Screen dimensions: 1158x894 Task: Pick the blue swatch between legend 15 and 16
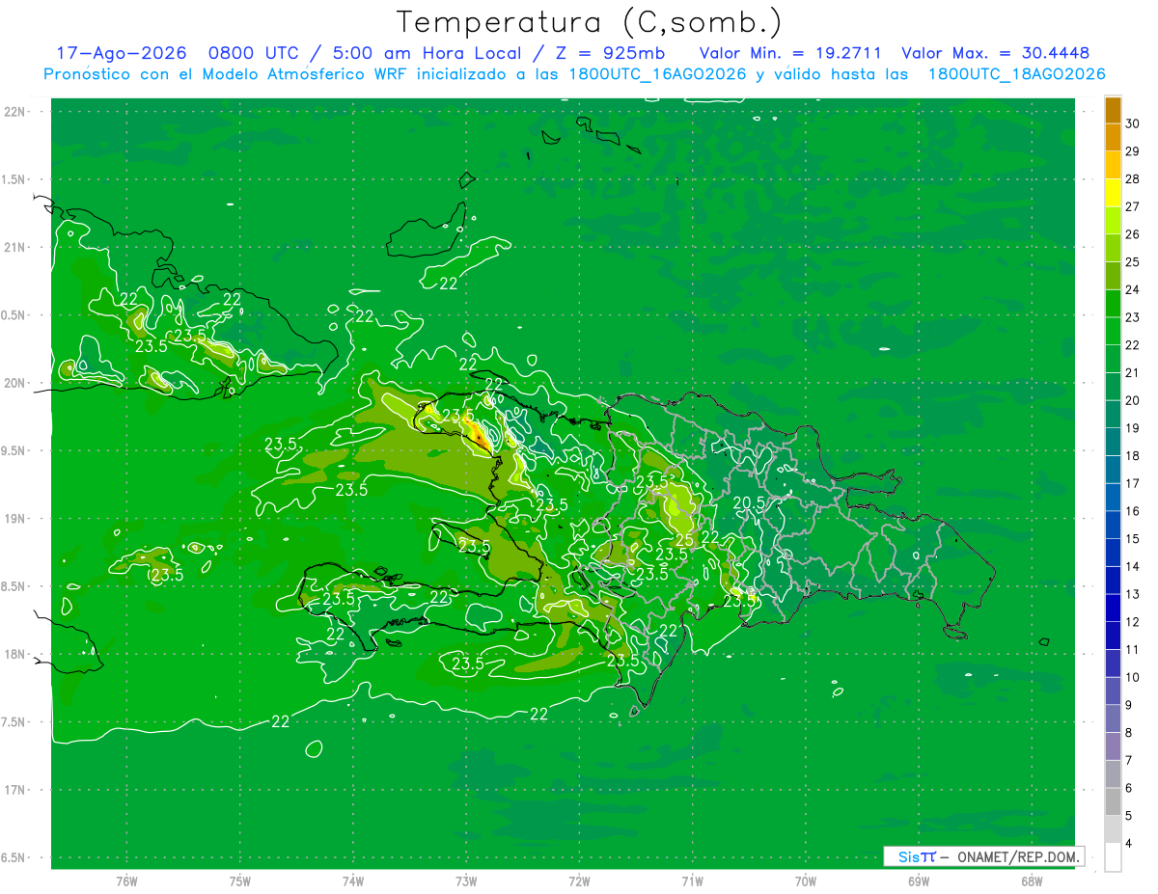coord(1113,525)
